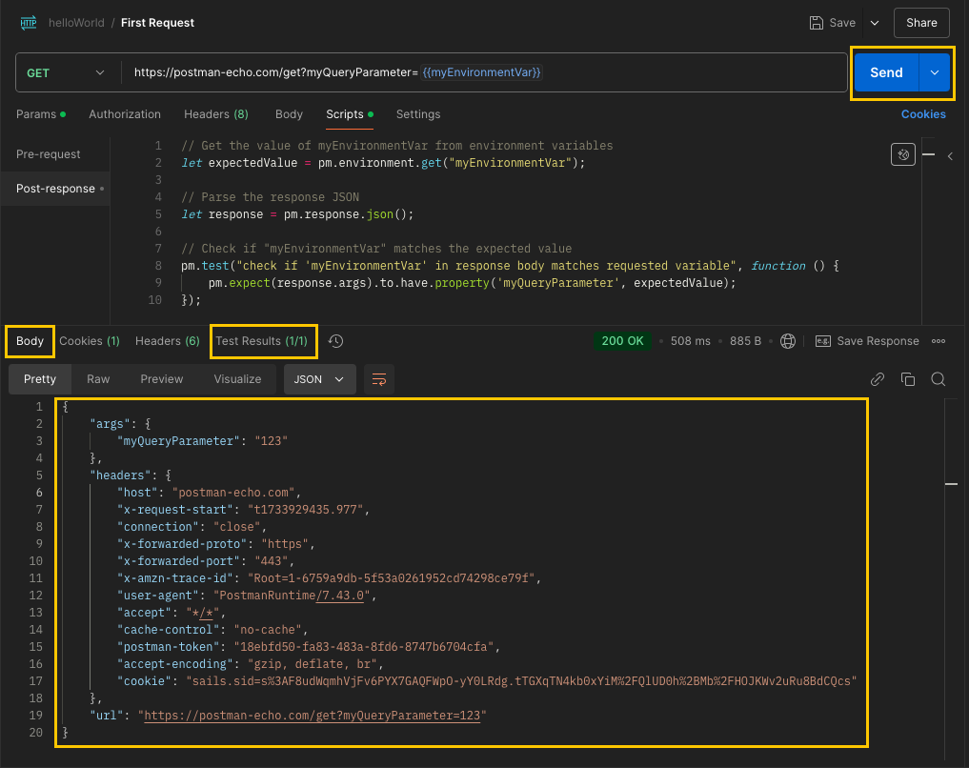Open the response Cookies (1) tab
Screen dimensions: 969x768
coord(90,341)
